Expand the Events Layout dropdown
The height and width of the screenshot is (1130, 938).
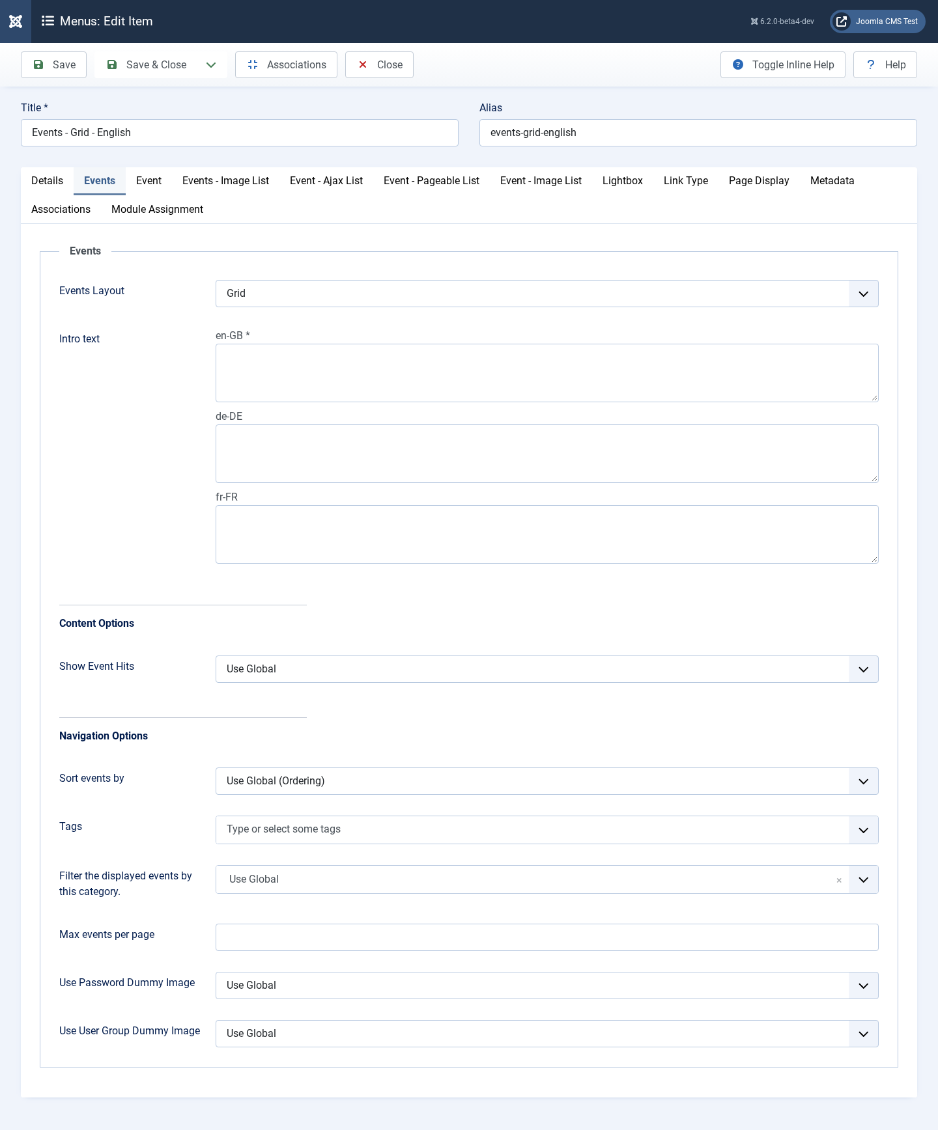(547, 294)
